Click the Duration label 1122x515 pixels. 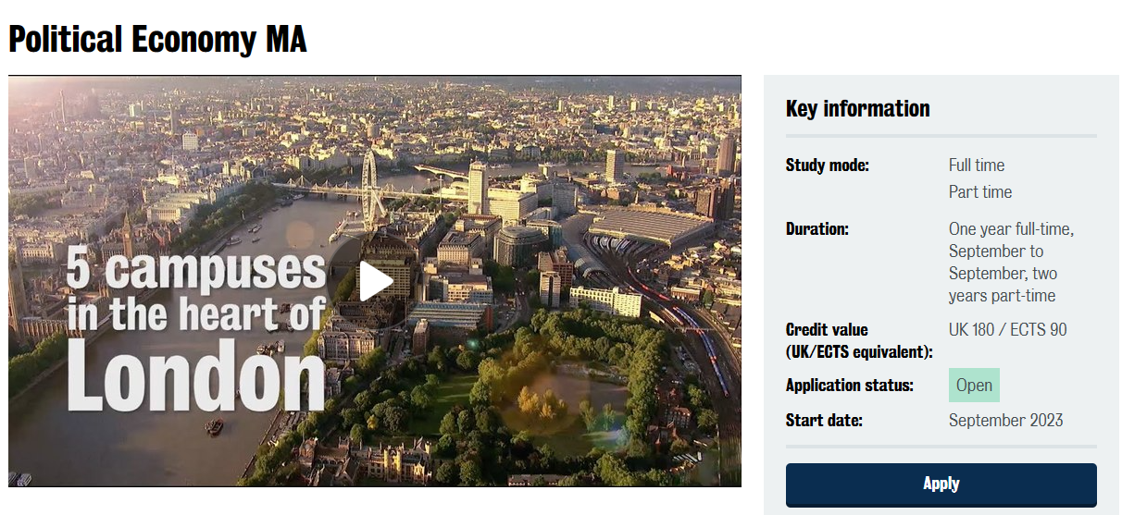tap(817, 228)
